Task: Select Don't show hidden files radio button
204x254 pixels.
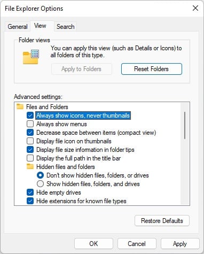Action: pos(40,175)
